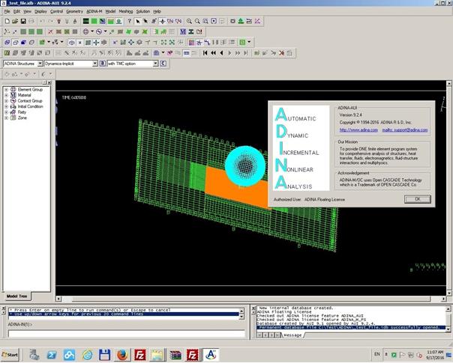This screenshot has height=363, width=453.
Task: Select the Zone tree label
Action: [x=22, y=118]
